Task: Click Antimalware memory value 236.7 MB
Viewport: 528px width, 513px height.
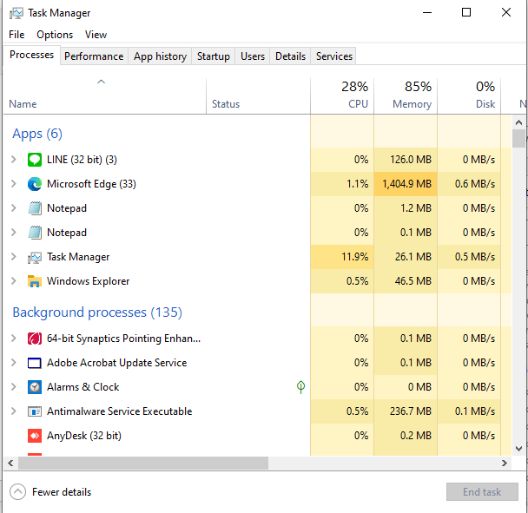Action: [x=411, y=411]
